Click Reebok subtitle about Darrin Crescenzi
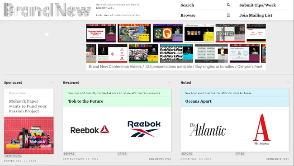294x166 pixels. click(x=114, y=93)
